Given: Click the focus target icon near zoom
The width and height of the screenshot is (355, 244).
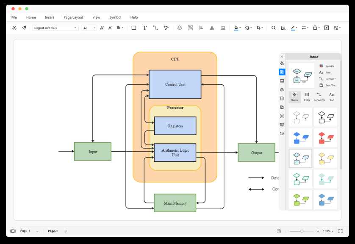Looking at the screenshot, I should click(x=279, y=231).
